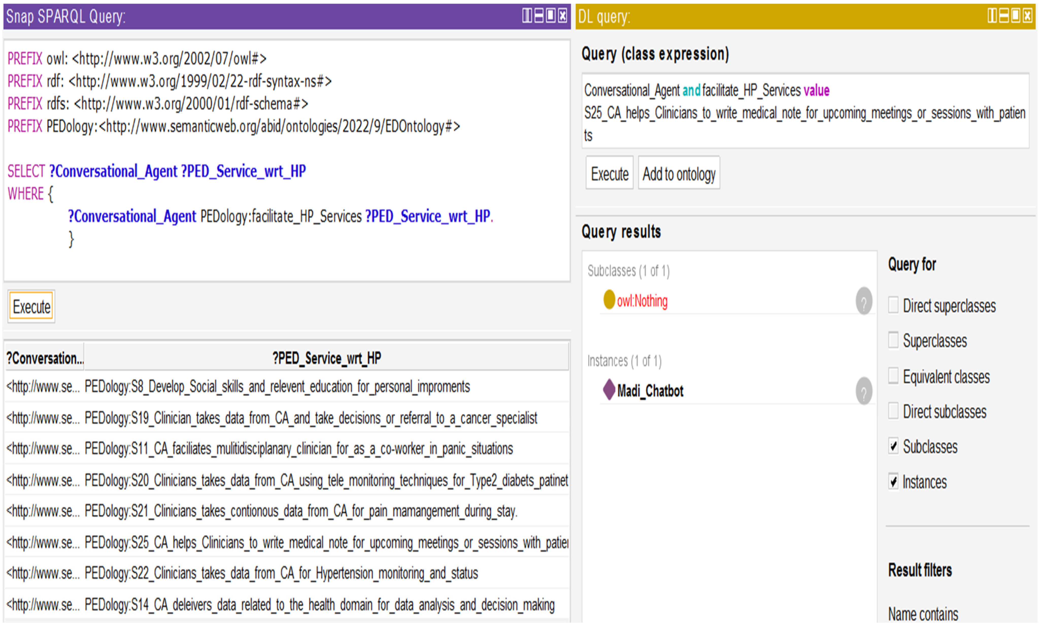Viewport: 1041px width, 626px height.
Task: Float the DL query view
Action: pyautogui.click(x=1015, y=16)
